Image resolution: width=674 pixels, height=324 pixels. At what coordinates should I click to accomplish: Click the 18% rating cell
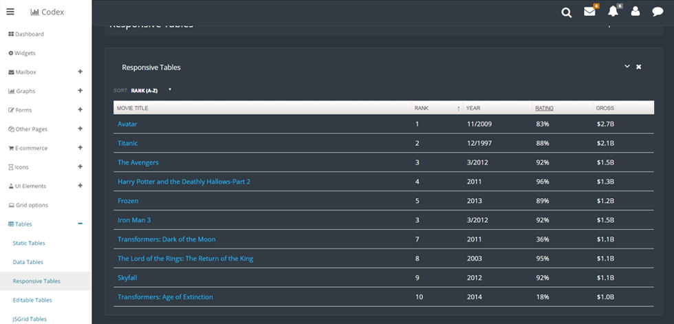pos(543,297)
